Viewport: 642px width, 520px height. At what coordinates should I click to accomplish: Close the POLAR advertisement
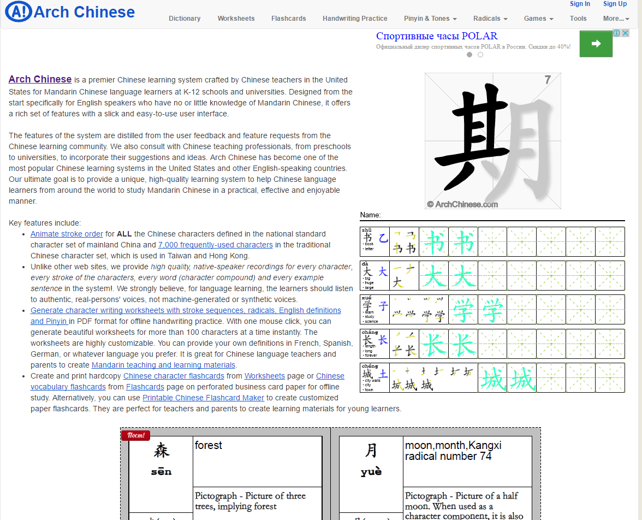[x=625, y=33]
